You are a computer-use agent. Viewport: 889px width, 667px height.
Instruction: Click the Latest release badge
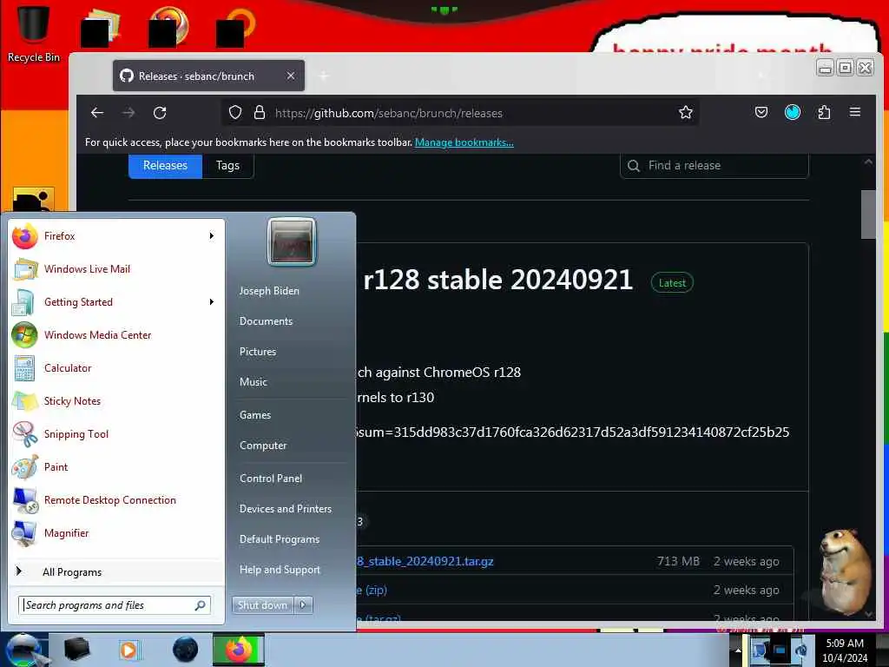pos(673,283)
